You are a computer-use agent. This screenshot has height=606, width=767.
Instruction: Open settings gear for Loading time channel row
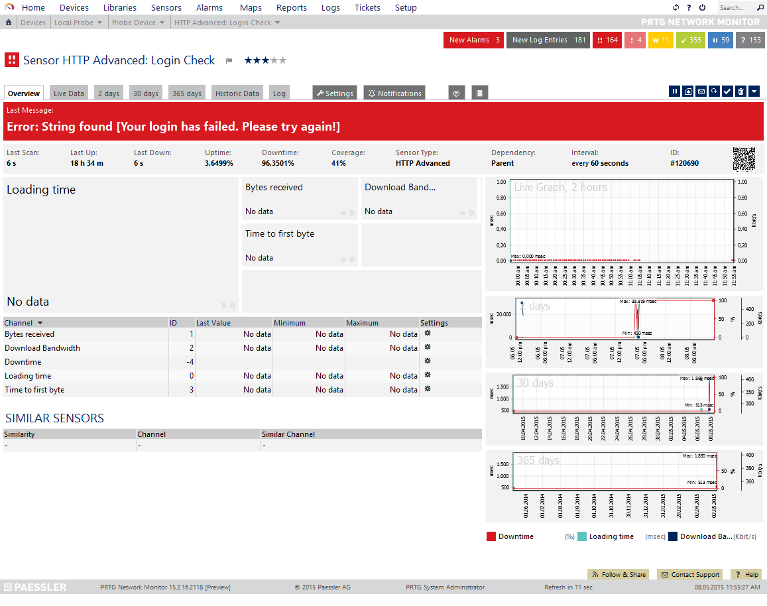427,375
